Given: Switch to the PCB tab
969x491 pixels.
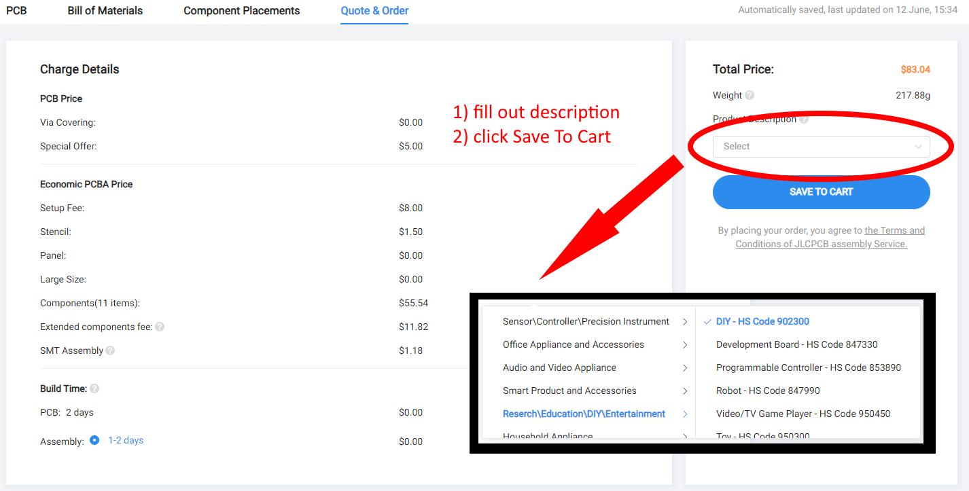Looking at the screenshot, I should tap(16, 11).
